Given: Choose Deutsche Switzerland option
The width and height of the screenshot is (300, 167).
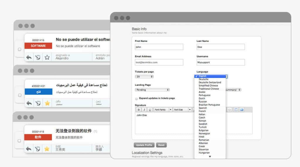Looking at the screenshot, I should click(210, 82).
